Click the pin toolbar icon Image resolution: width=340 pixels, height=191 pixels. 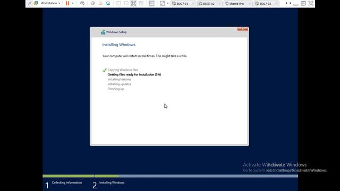coord(30,3)
